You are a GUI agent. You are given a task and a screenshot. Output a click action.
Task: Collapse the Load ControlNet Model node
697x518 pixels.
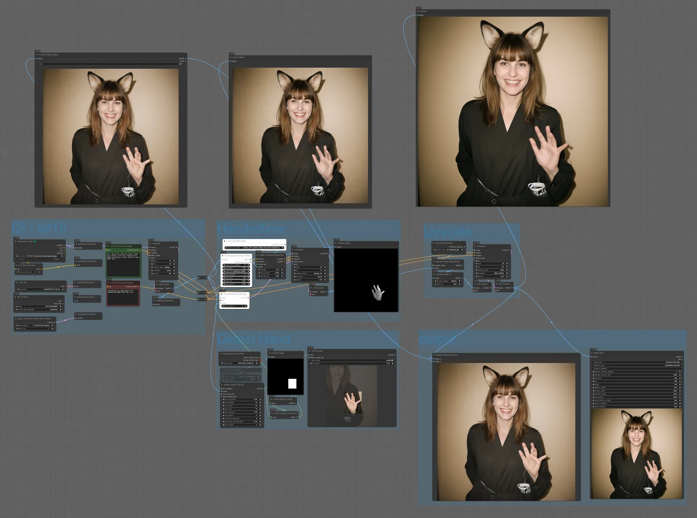point(225,241)
